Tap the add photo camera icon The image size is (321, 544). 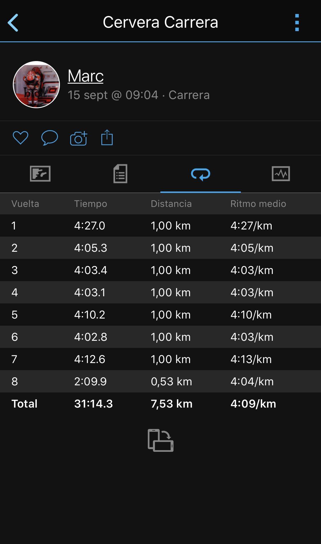(x=78, y=138)
